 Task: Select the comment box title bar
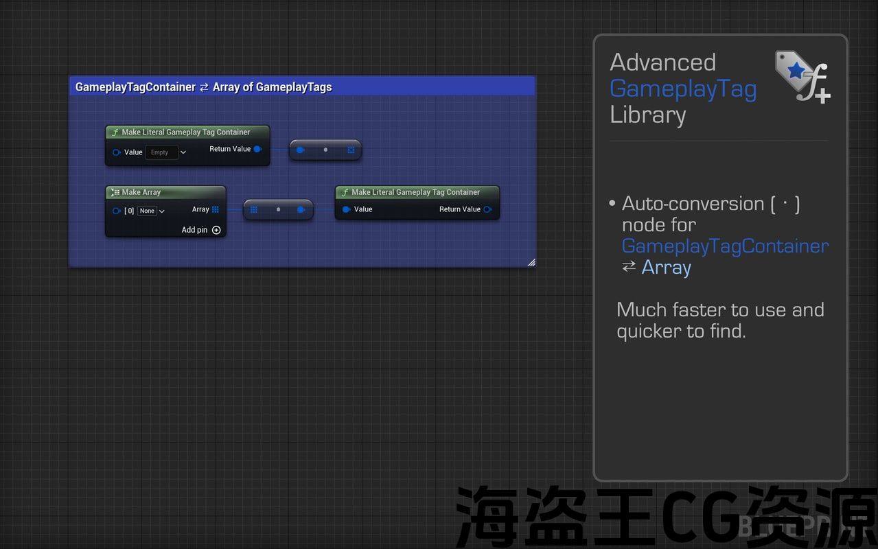click(x=302, y=86)
